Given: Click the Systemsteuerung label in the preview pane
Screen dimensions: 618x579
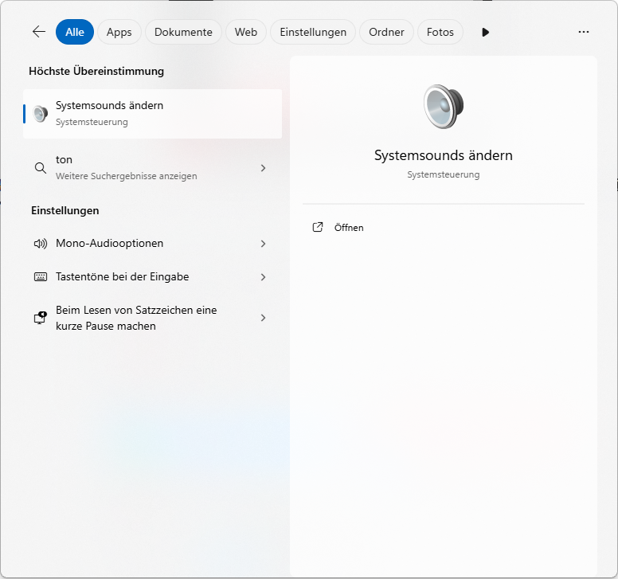Looking at the screenshot, I should tap(444, 174).
